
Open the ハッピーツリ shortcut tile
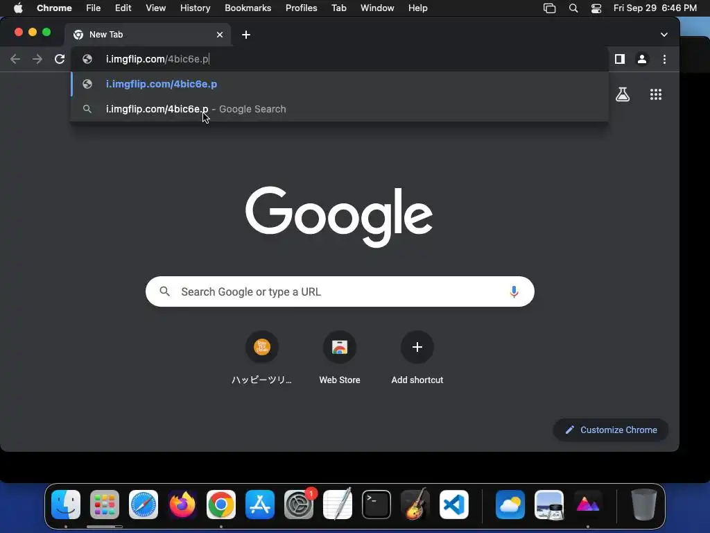click(261, 358)
